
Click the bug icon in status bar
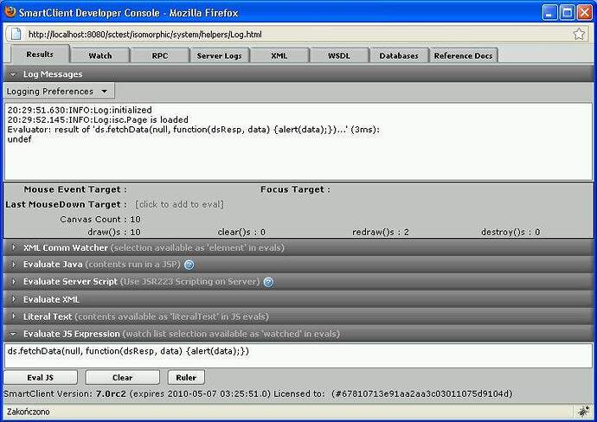(x=583, y=412)
